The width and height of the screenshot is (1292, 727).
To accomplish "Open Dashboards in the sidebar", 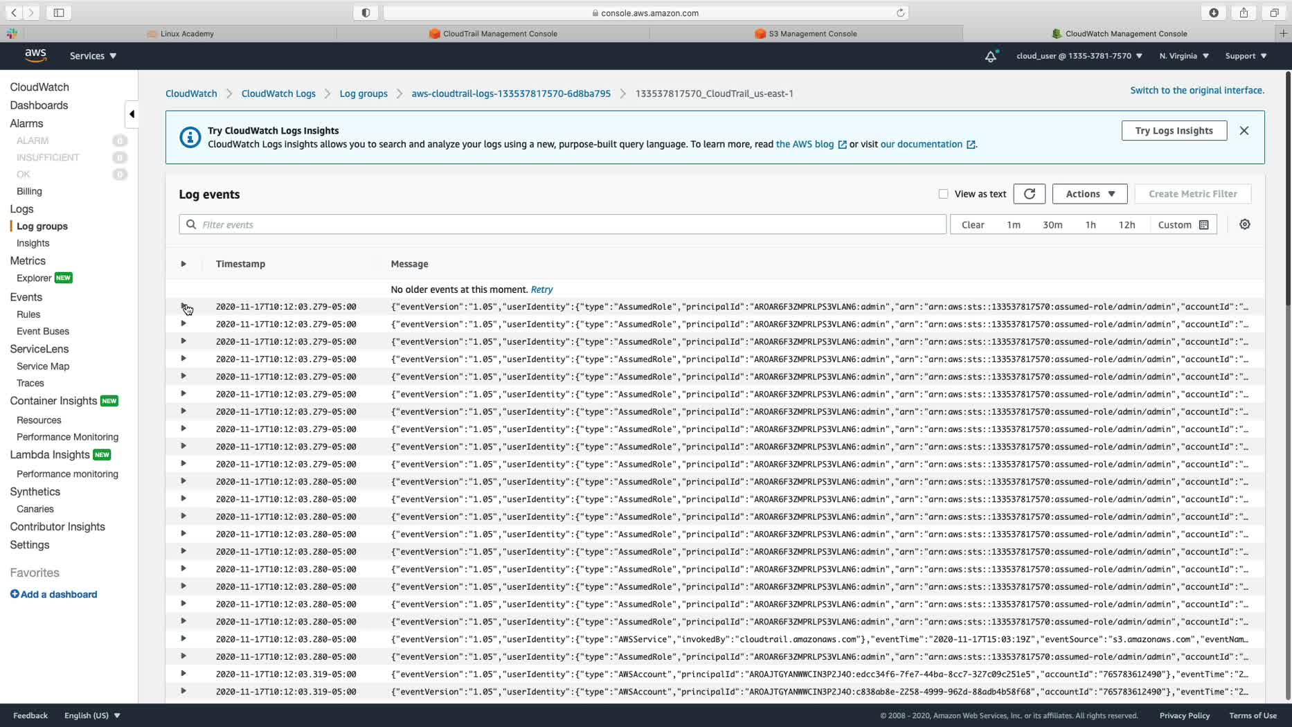I will [x=39, y=105].
